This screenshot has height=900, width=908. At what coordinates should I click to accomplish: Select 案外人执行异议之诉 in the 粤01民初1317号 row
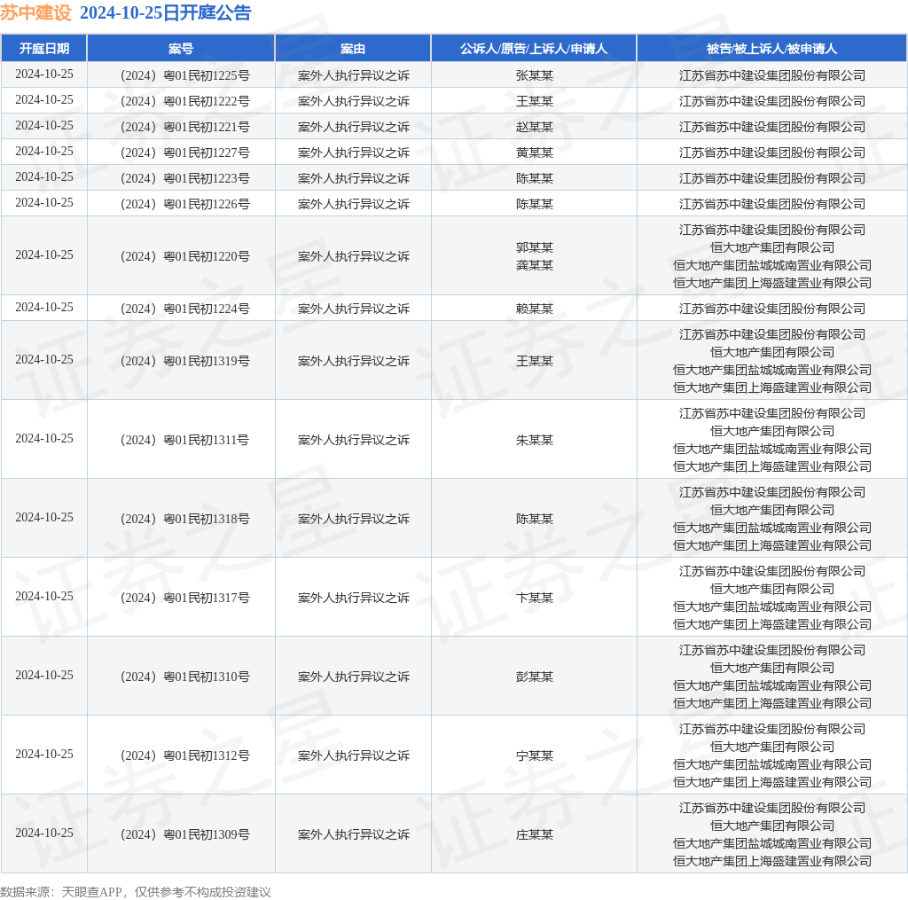[353, 597]
